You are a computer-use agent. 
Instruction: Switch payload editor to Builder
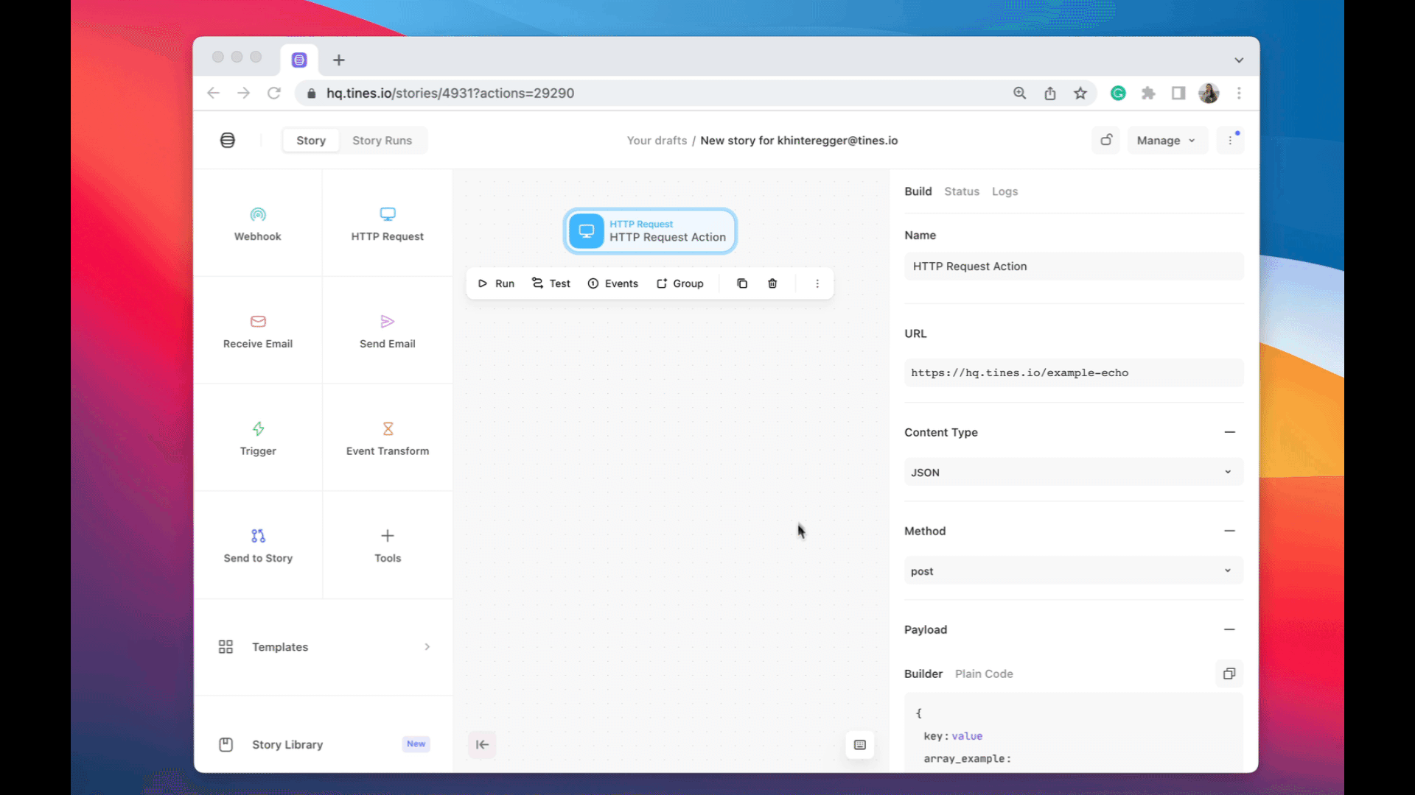point(923,674)
